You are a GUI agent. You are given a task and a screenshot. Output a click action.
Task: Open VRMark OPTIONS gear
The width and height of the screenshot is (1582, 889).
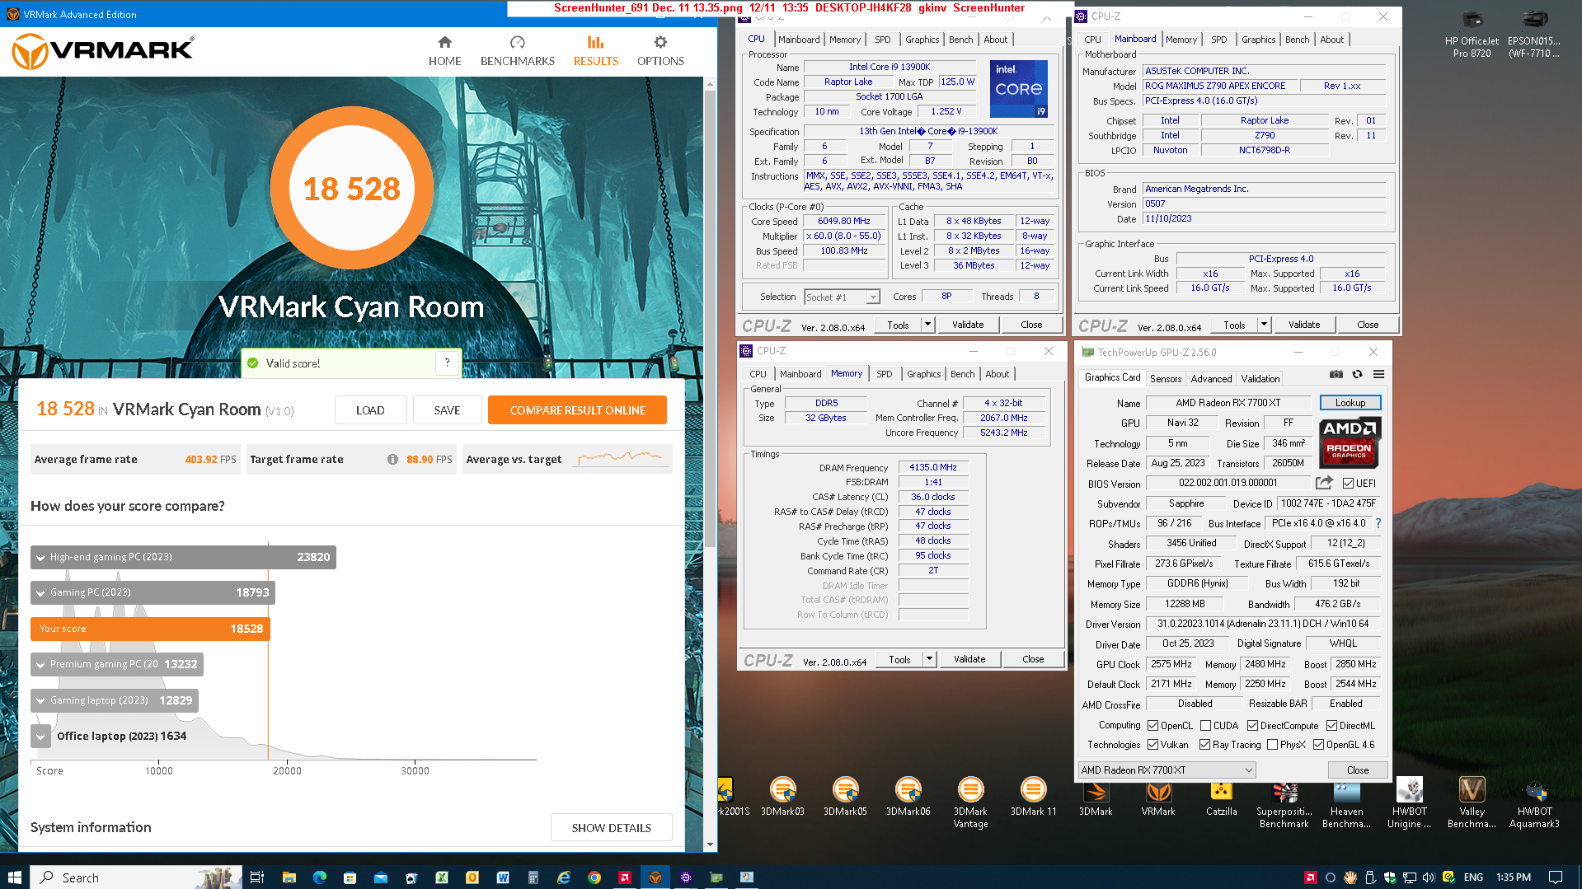[x=660, y=51]
